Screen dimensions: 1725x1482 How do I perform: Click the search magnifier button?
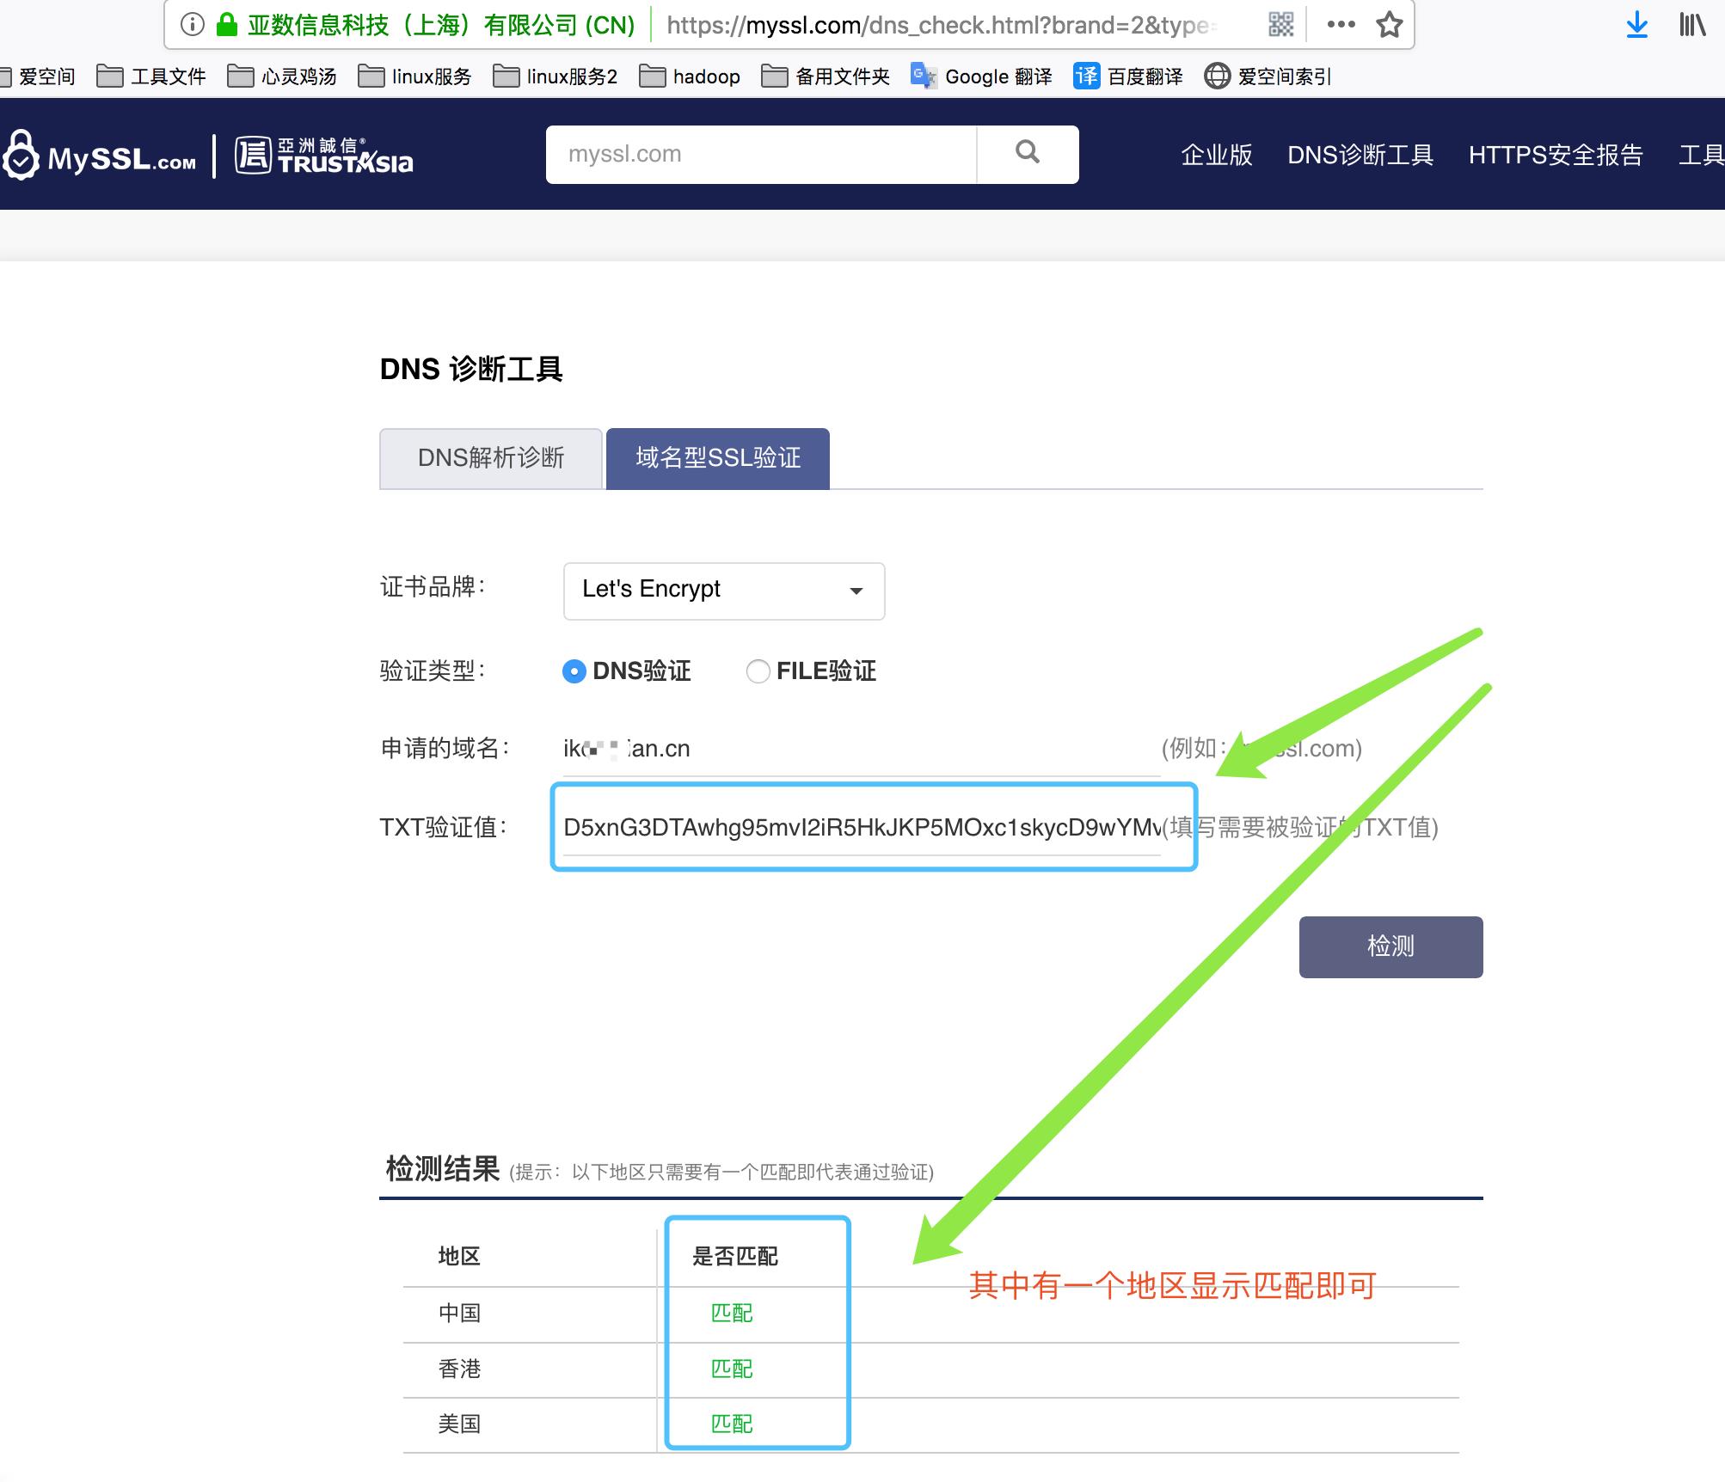point(1028,154)
